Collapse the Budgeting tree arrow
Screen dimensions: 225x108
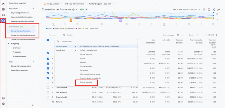(x=8, y=44)
